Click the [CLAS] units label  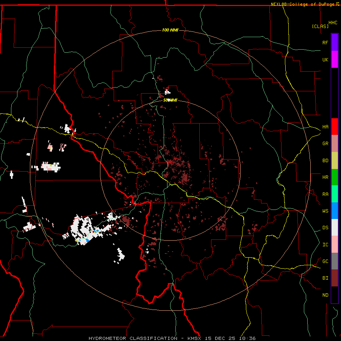coord(320,26)
